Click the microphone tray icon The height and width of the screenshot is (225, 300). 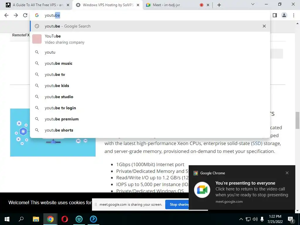[x=262, y=219]
